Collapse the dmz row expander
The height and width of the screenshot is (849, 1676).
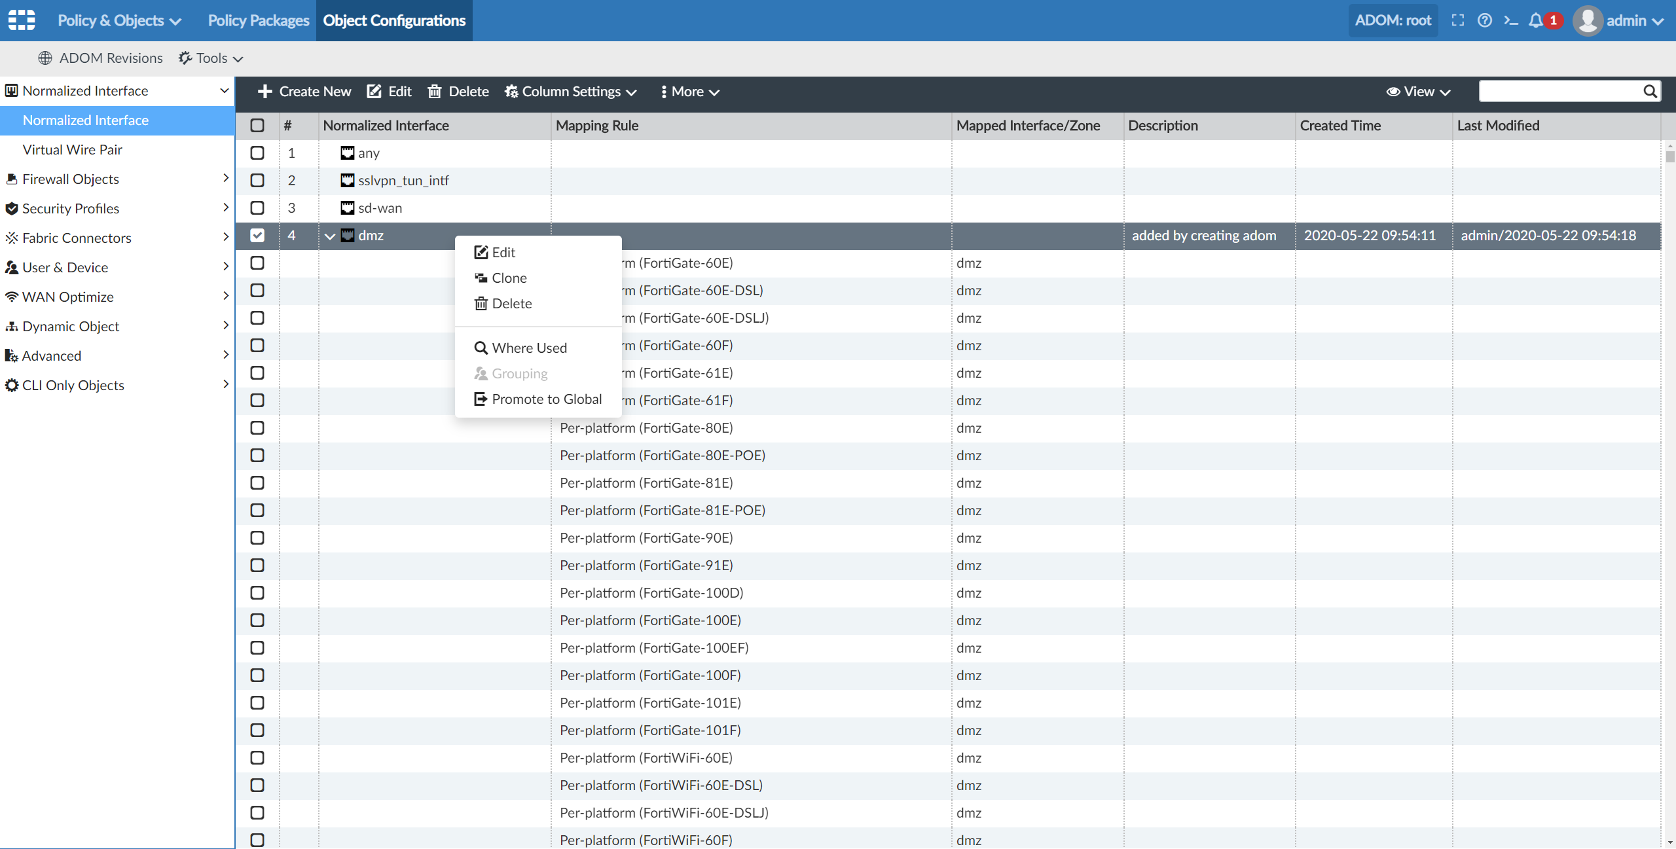pyautogui.click(x=330, y=236)
